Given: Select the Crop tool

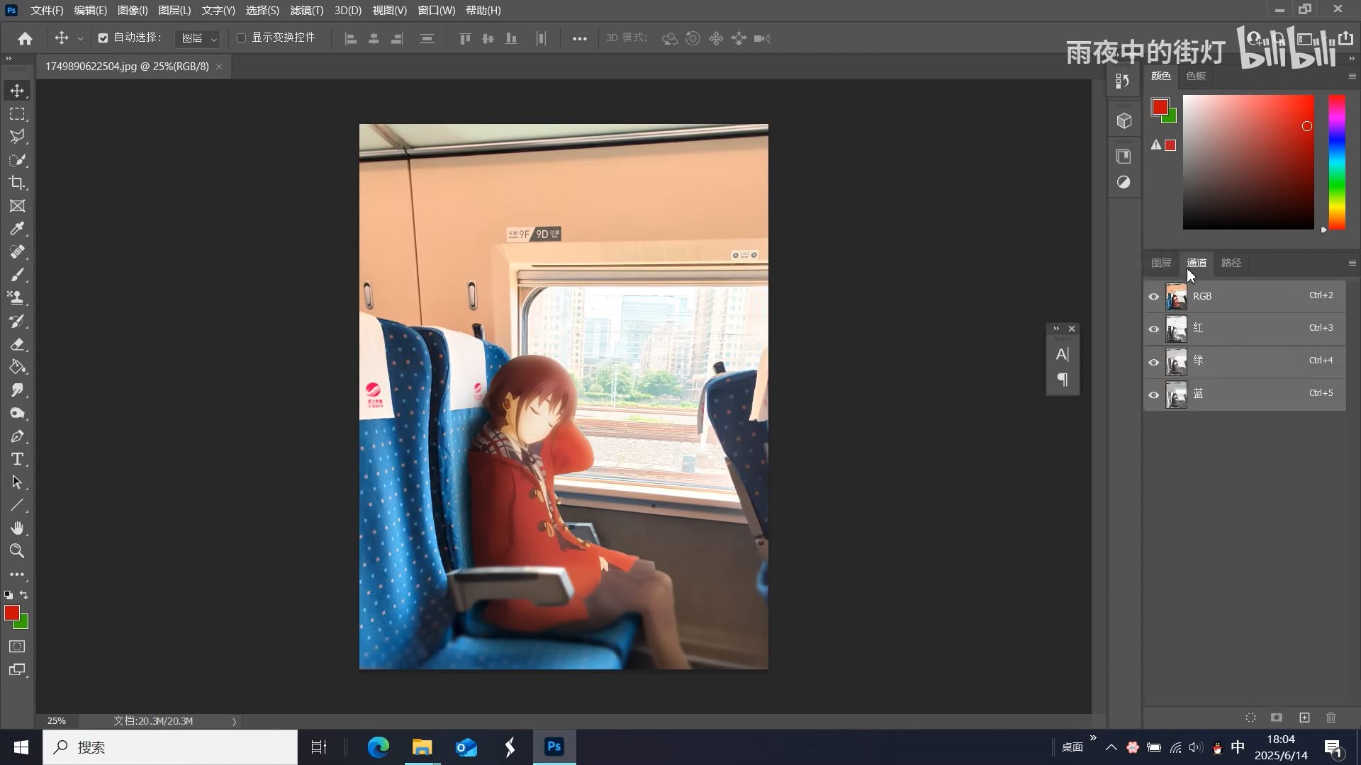Looking at the screenshot, I should tap(17, 183).
